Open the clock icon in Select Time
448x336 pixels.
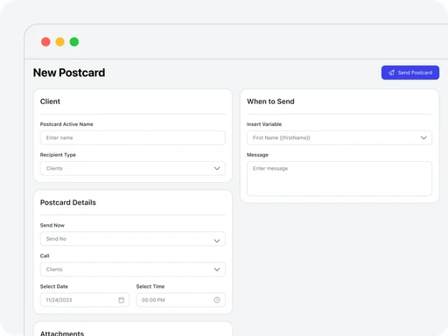coord(217,300)
